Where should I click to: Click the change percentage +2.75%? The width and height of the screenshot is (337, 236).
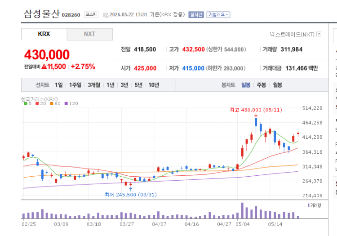coord(83,67)
